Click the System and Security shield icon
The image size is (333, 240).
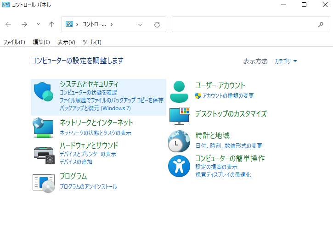[44, 92]
